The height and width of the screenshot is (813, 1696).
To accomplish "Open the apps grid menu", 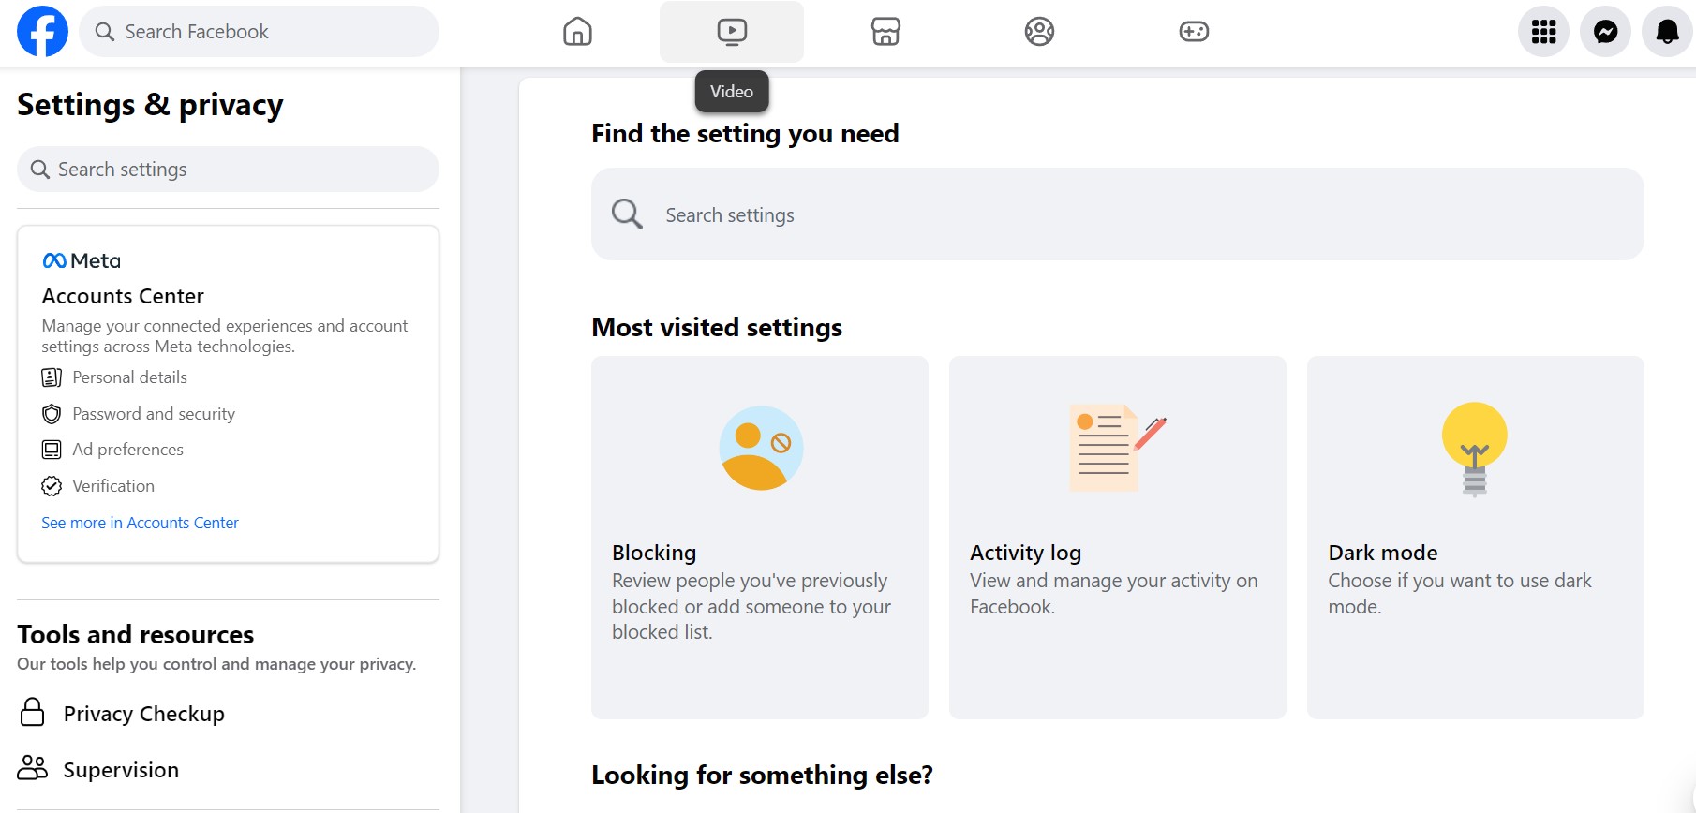I will 1543,32.
